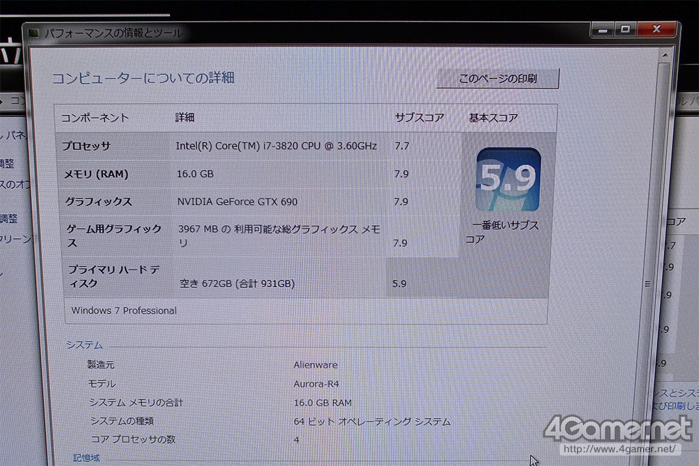Select the グラフィックス row label
This screenshot has height=466, width=699.
point(98,202)
